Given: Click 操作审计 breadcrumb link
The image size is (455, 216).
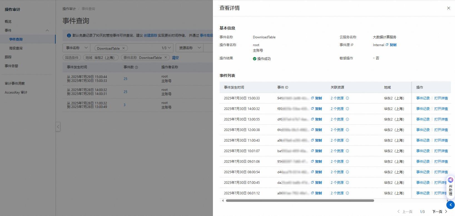Looking at the screenshot, I should 69,9.
